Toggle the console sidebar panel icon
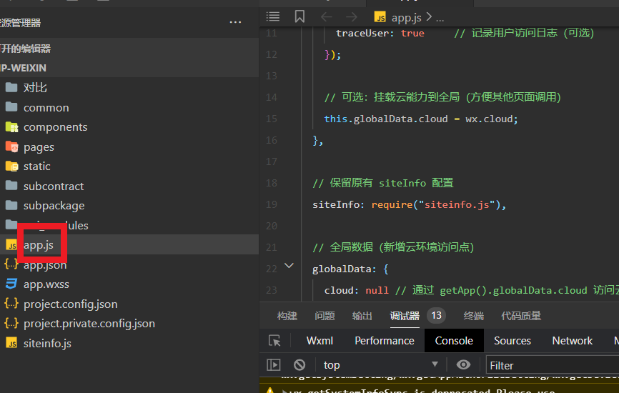 (x=273, y=365)
